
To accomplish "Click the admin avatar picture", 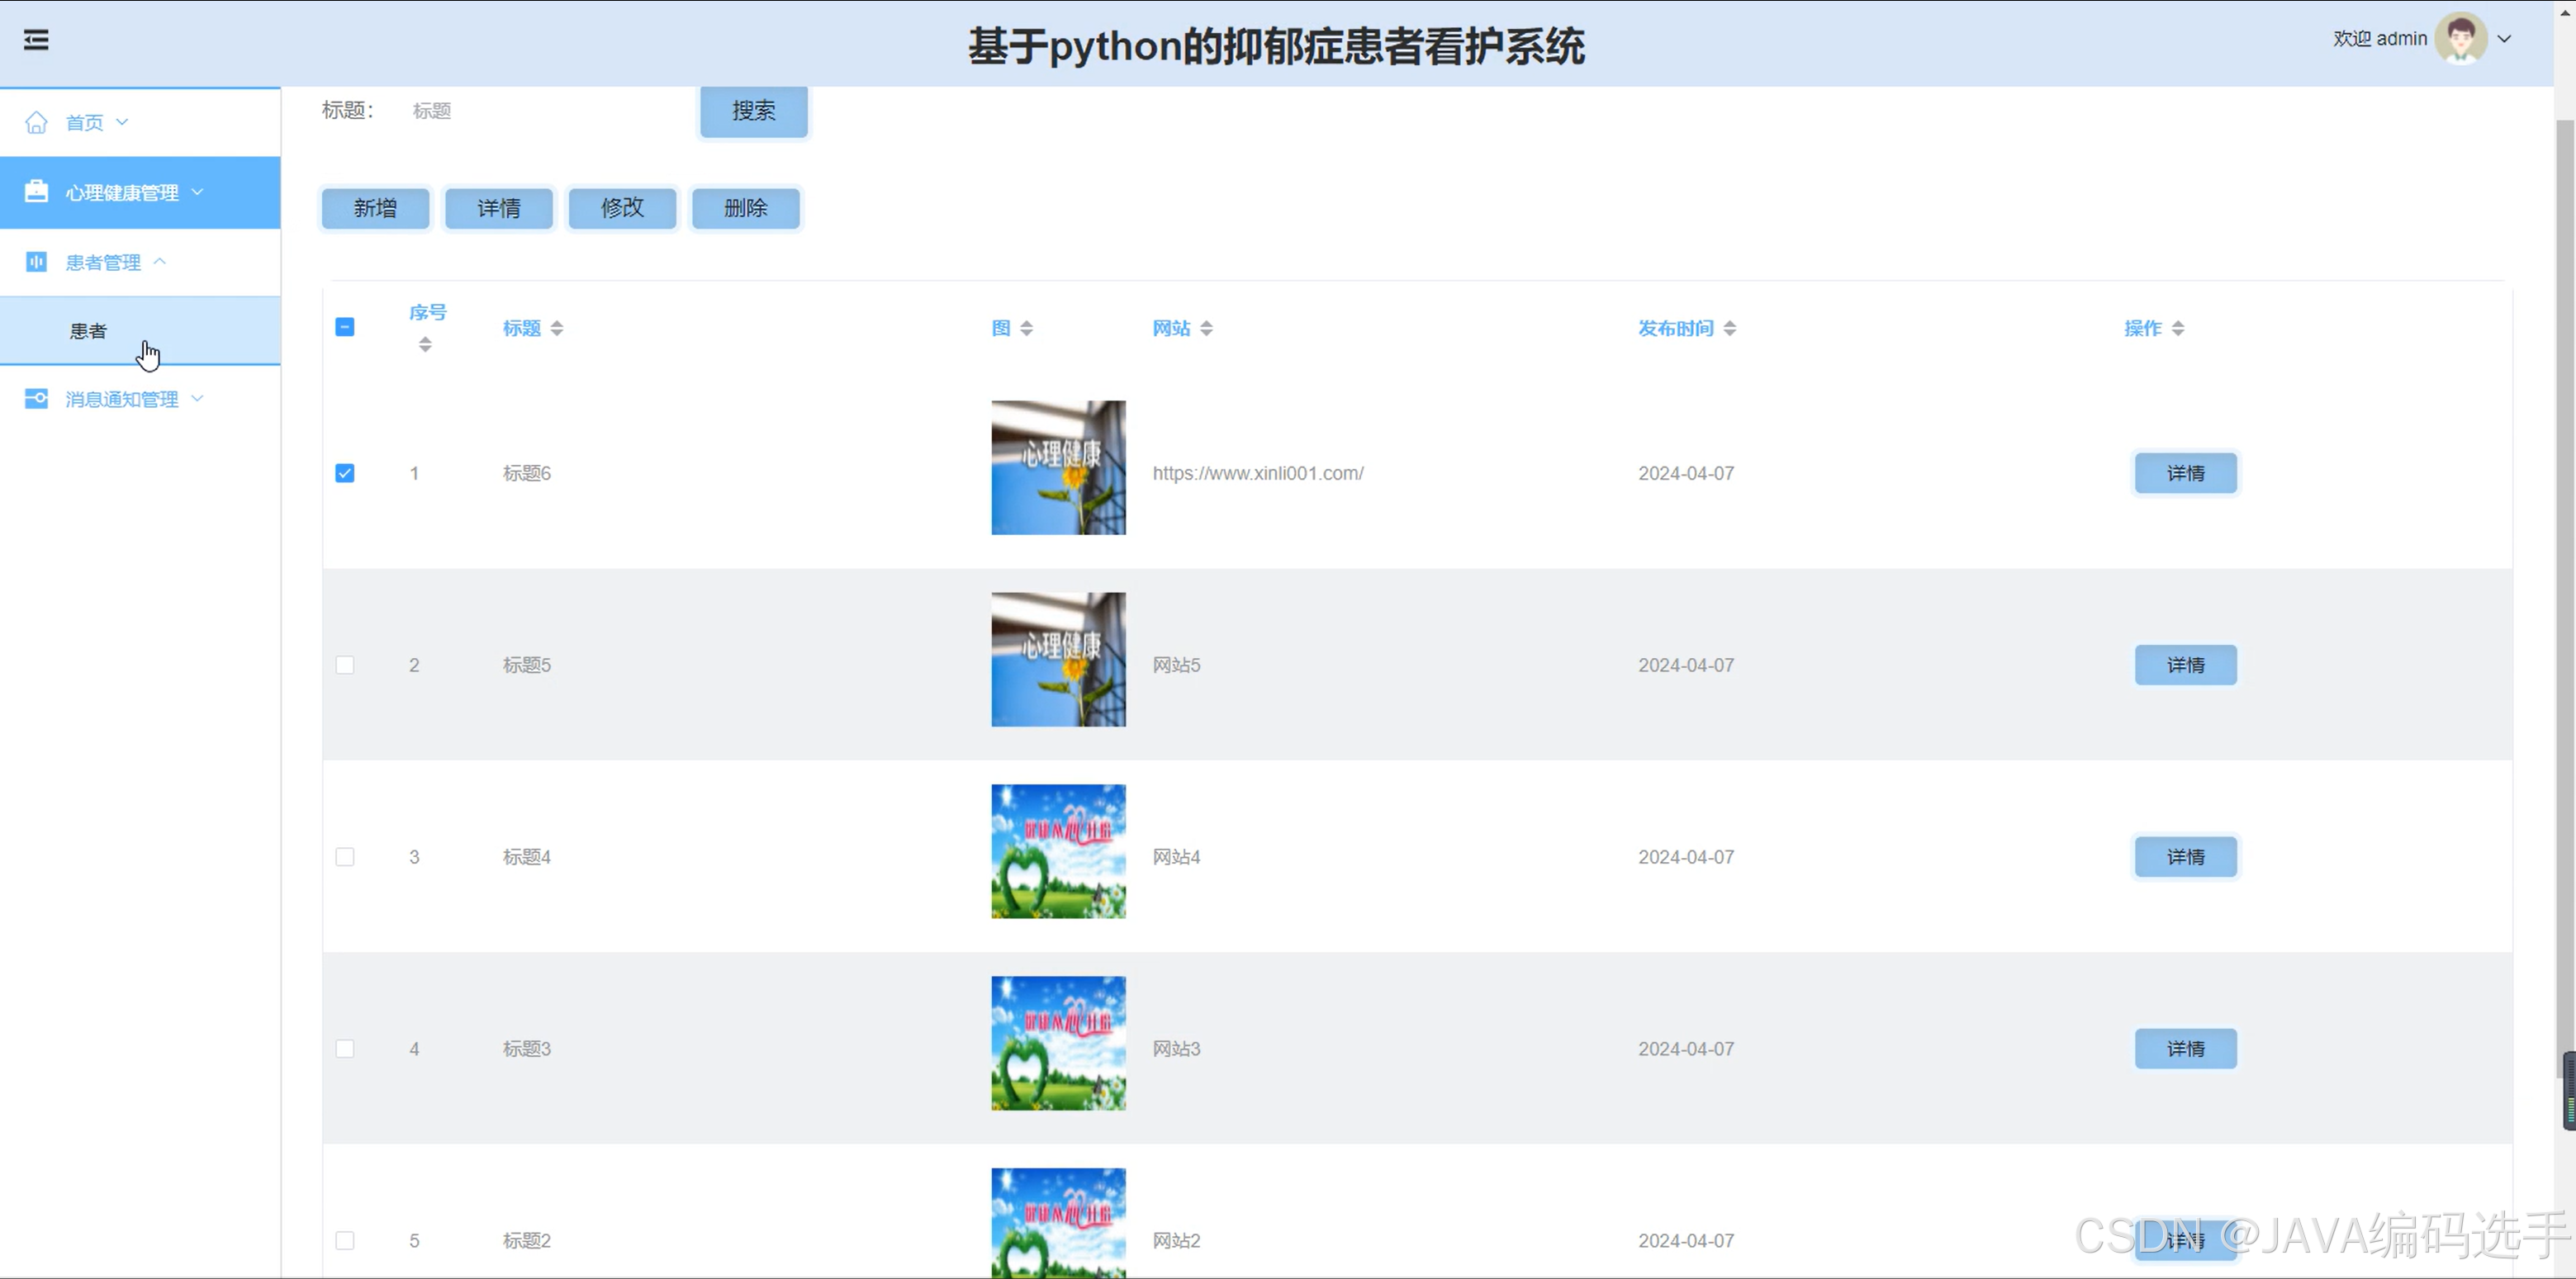I will (x=2460, y=39).
